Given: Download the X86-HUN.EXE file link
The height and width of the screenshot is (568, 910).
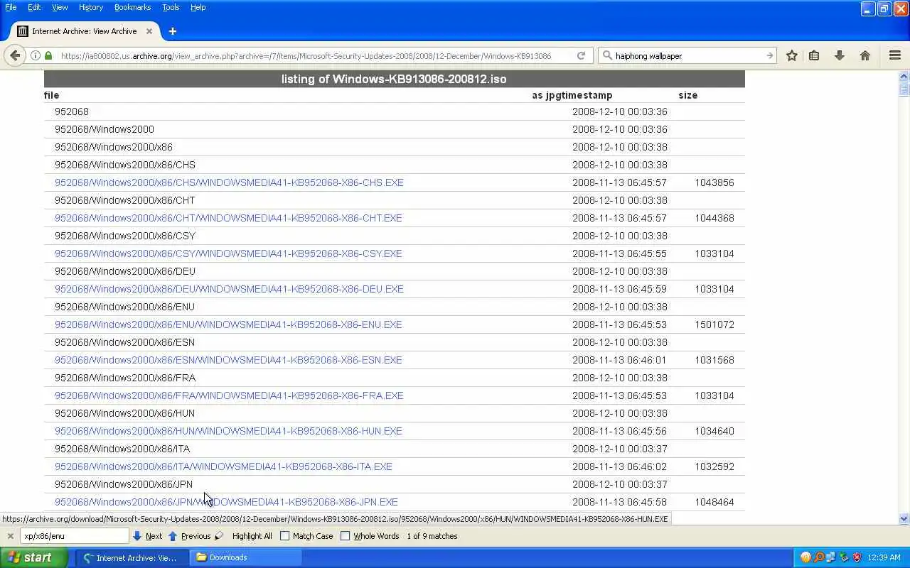Looking at the screenshot, I should coord(228,431).
